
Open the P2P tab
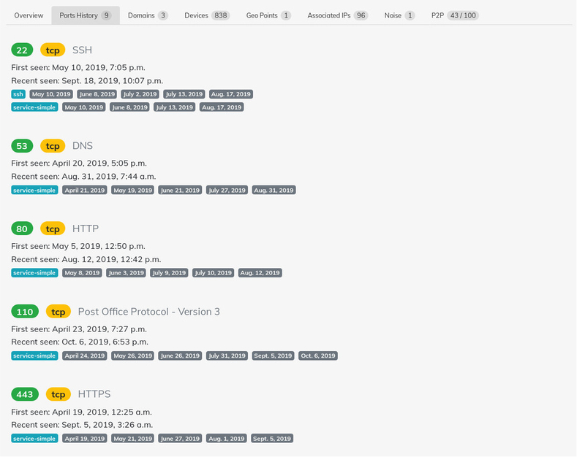[x=454, y=15]
